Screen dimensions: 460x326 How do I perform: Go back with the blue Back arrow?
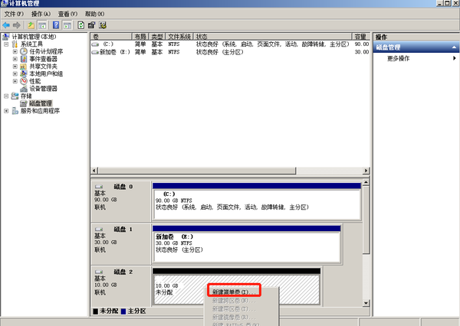[x=6, y=25]
